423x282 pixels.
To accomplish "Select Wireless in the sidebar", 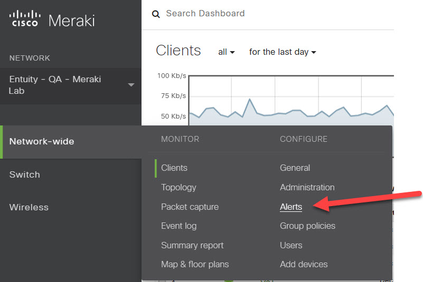I will (x=29, y=207).
